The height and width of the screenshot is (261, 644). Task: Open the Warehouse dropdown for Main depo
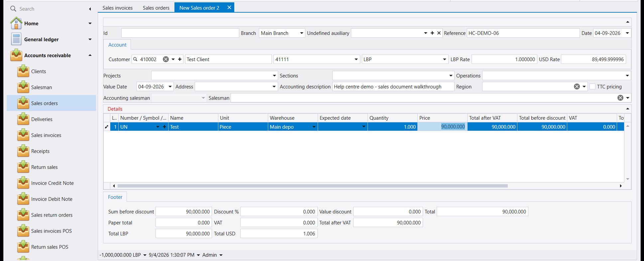[x=314, y=127]
